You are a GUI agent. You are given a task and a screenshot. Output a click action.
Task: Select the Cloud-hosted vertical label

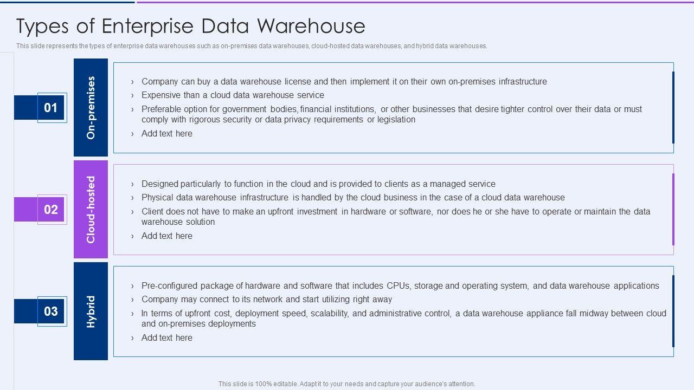point(91,209)
